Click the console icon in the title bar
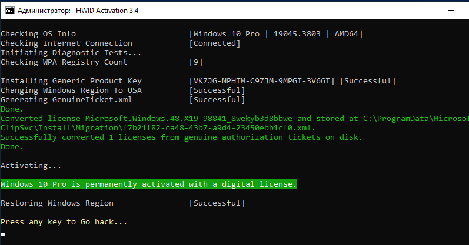469x245 pixels. pyautogui.click(x=10, y=10)
